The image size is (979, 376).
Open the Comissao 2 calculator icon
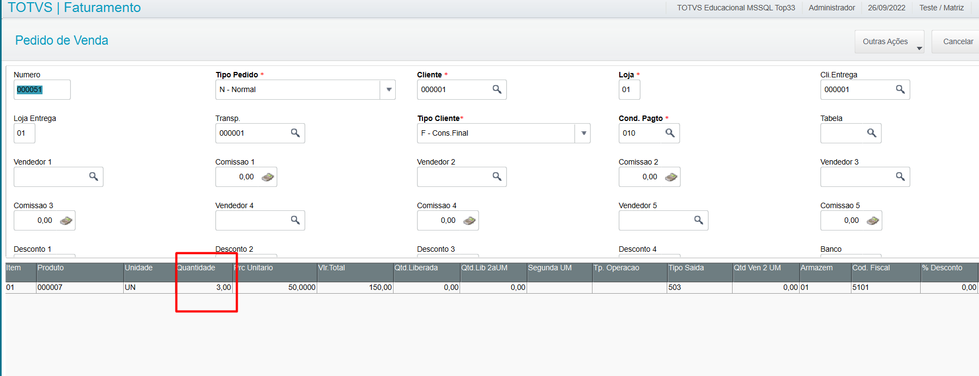(671, 177)
